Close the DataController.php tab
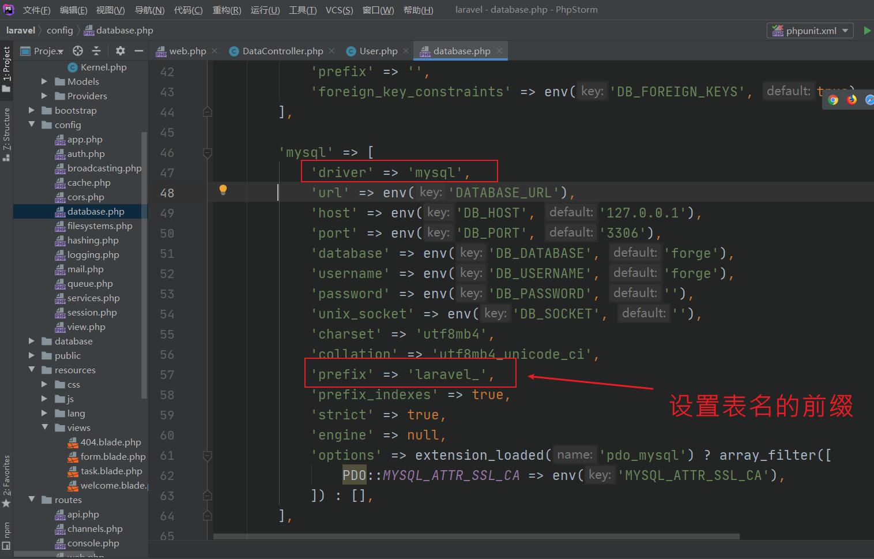The width and height of the screenshot is (874, 559). [331, 51]
